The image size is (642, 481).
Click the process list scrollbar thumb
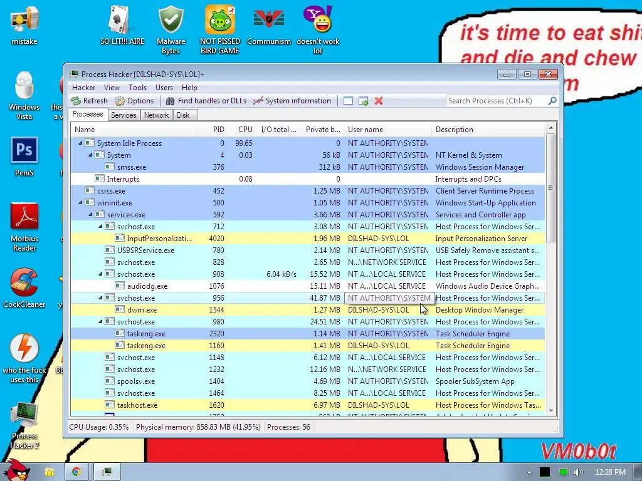pos(551,188)
